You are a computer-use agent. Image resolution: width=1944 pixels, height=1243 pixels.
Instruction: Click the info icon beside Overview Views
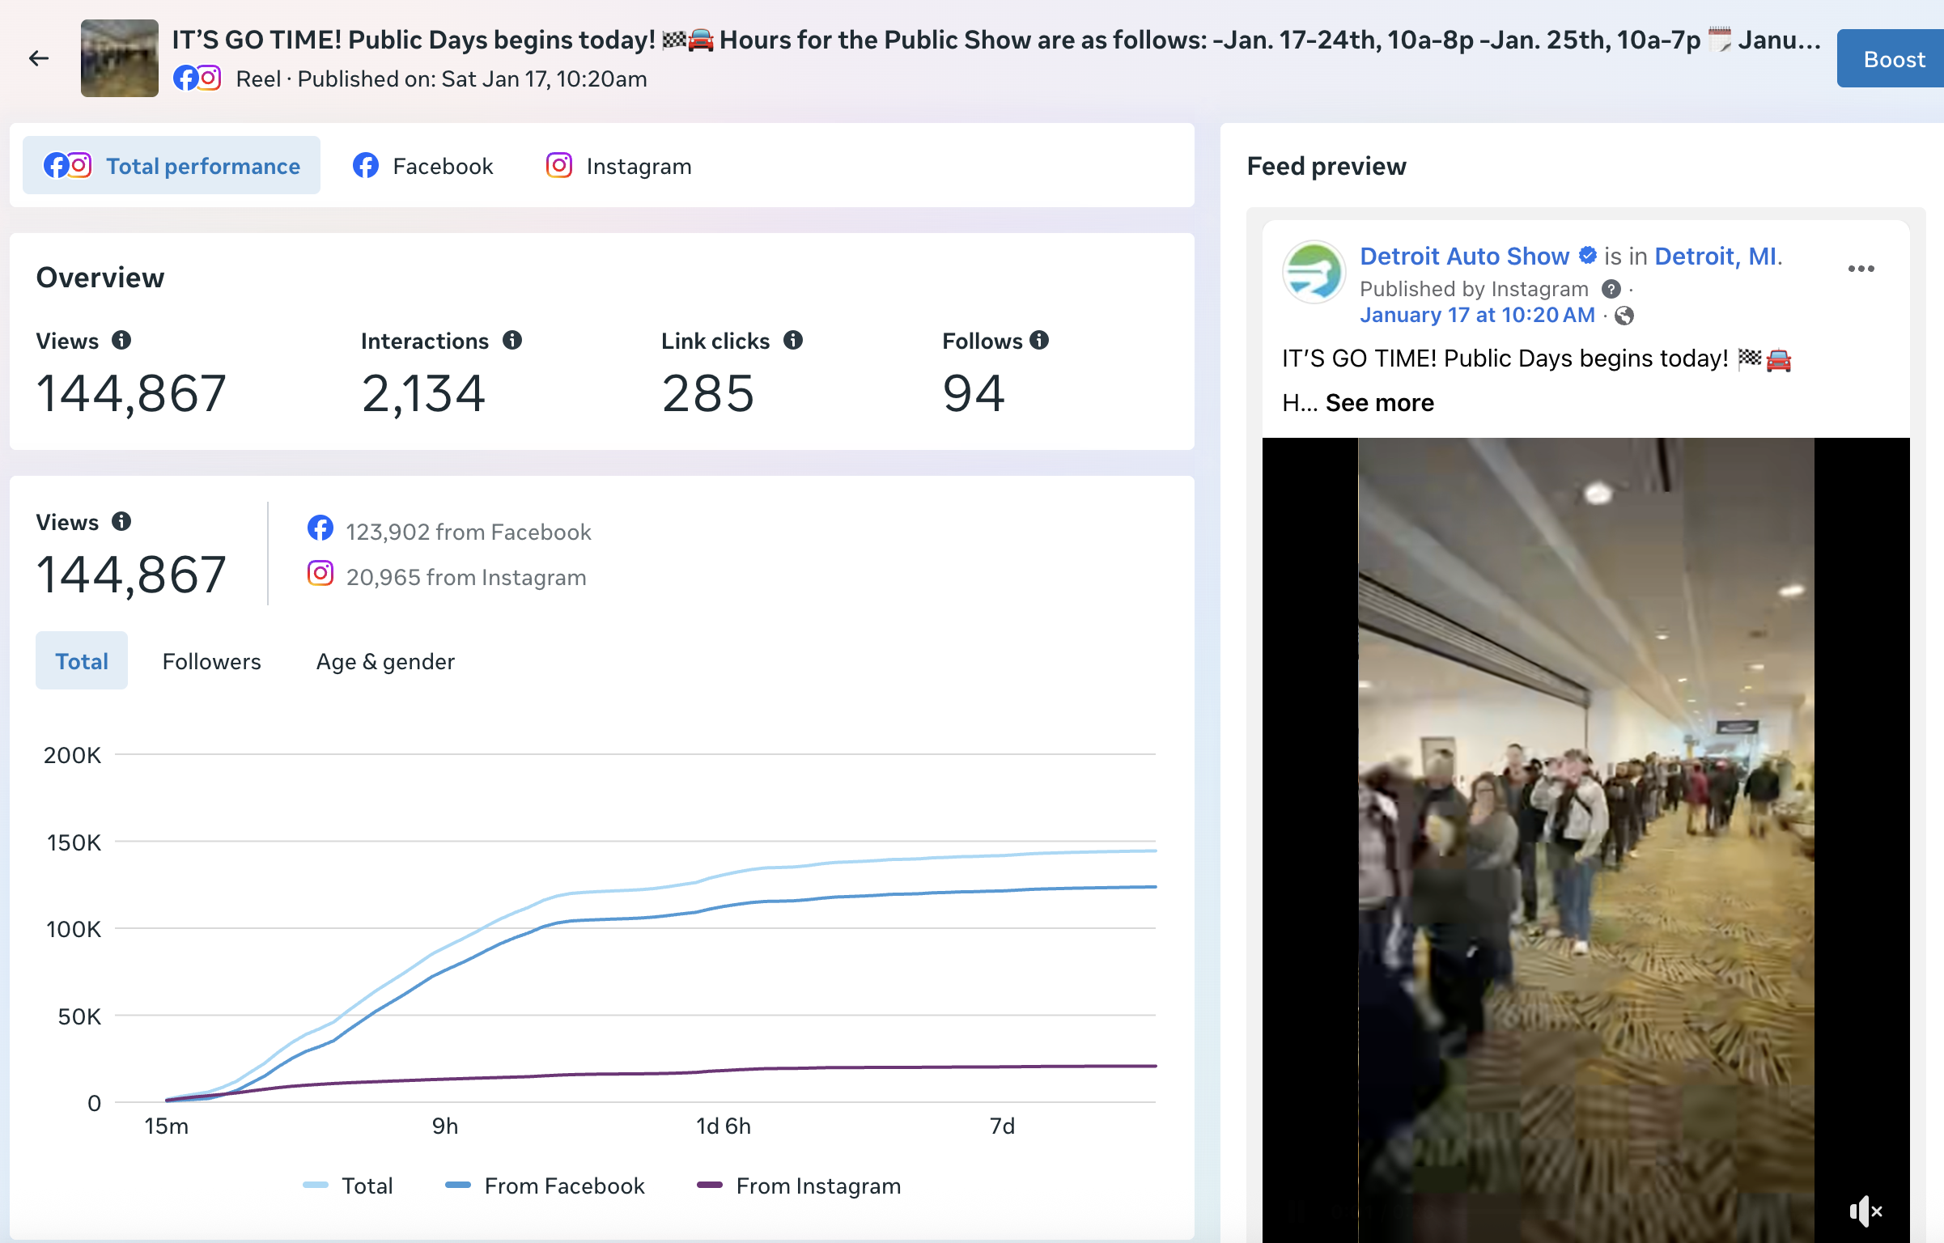tap(121, 340)
